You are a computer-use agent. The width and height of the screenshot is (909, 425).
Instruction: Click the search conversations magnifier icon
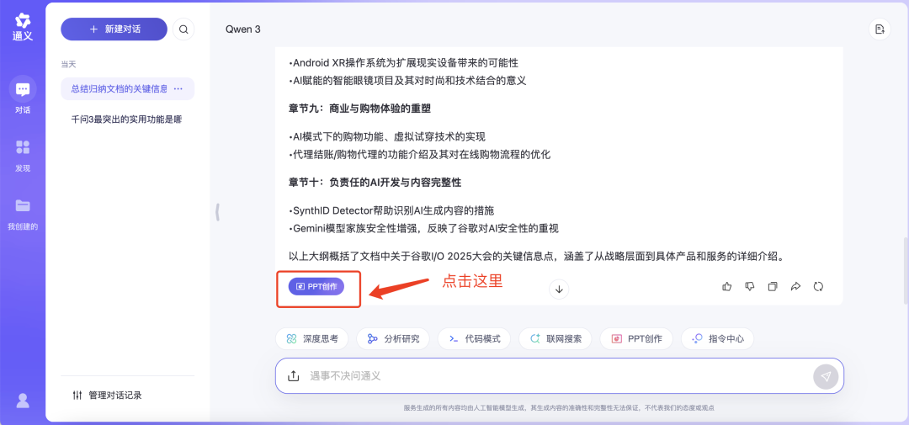[x=183, y=29]
